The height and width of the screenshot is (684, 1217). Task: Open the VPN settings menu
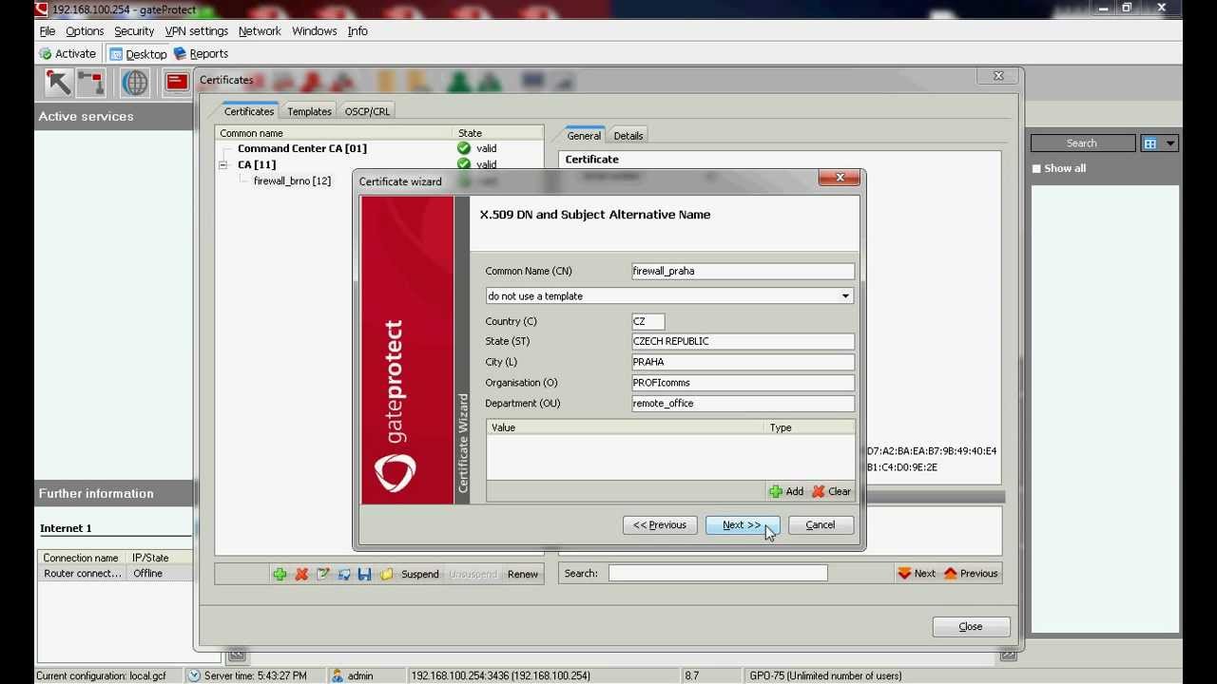(197, 31)
